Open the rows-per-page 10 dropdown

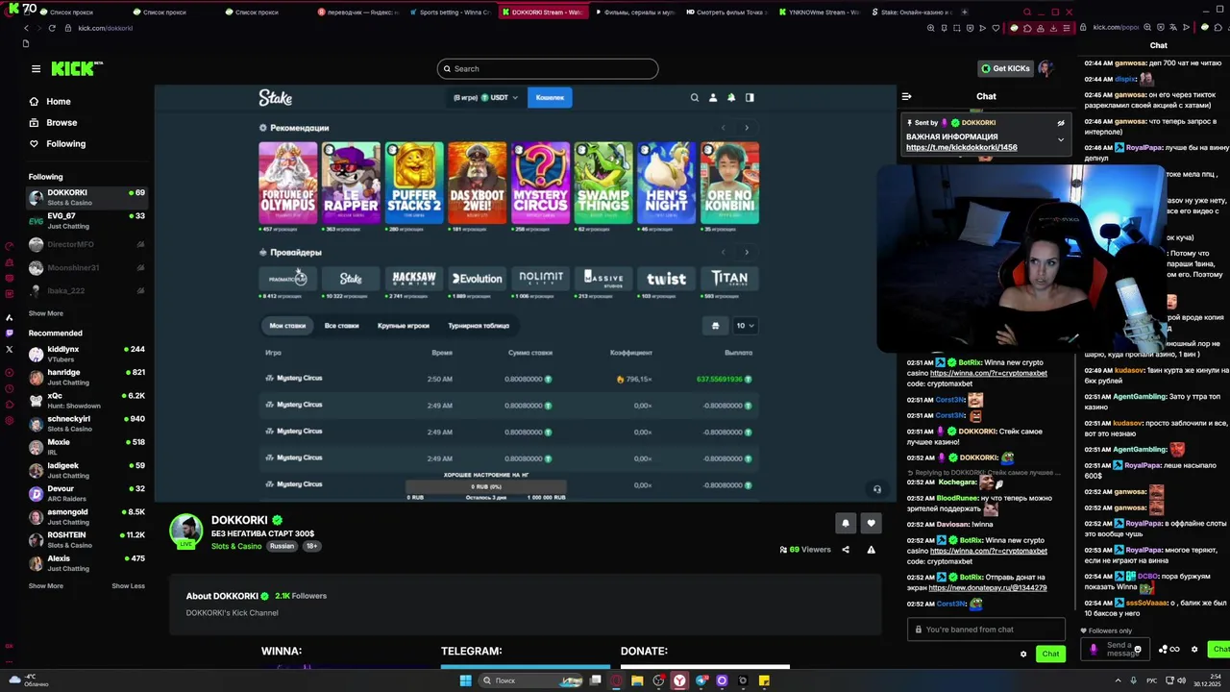(746, 326)
